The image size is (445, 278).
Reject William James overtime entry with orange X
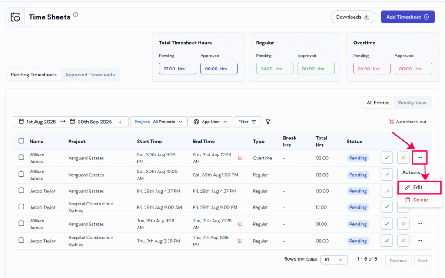pyautogui.click(x=403, y=158)
